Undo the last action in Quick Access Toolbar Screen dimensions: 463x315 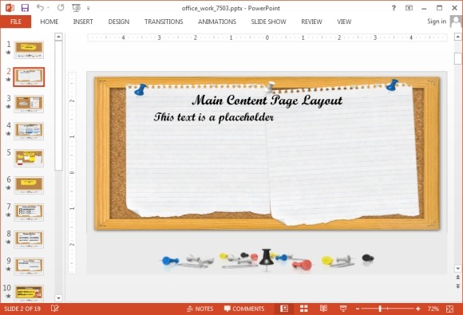point(40,8)
